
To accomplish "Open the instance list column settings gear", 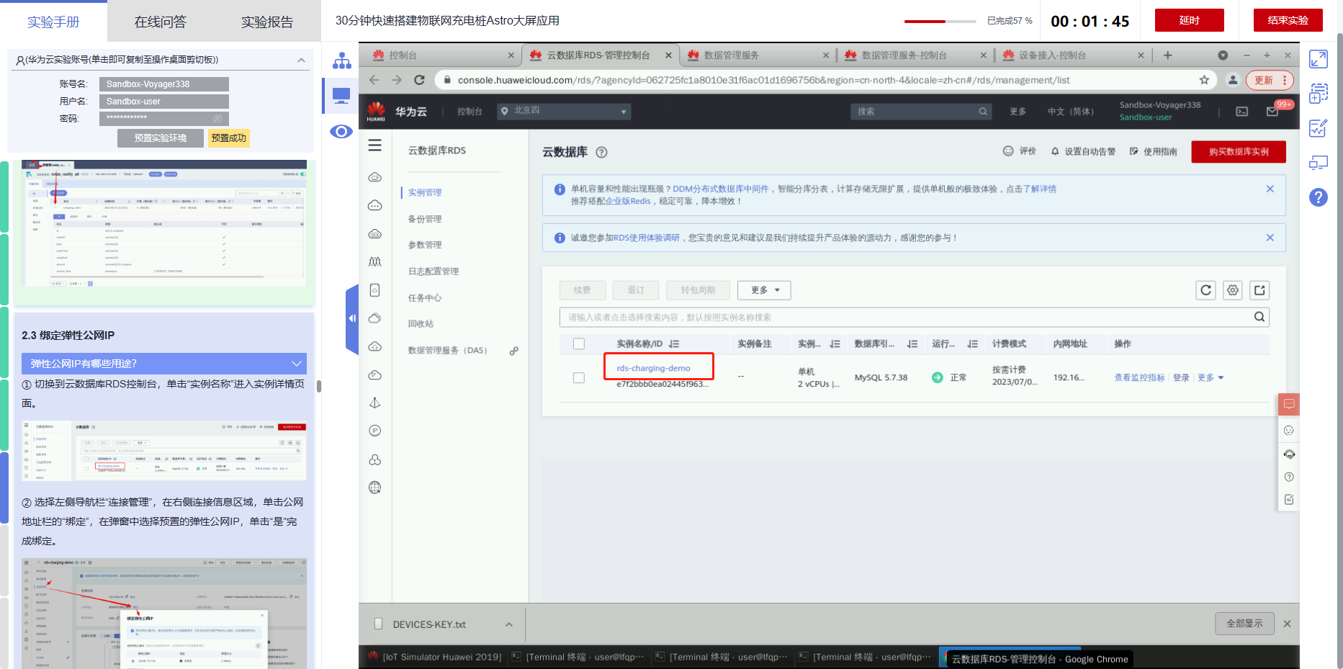I will point(1233,290).
